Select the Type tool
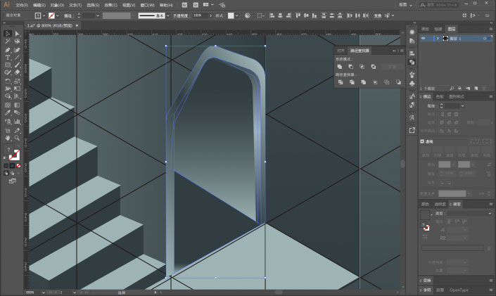 (x=8, y=58)
